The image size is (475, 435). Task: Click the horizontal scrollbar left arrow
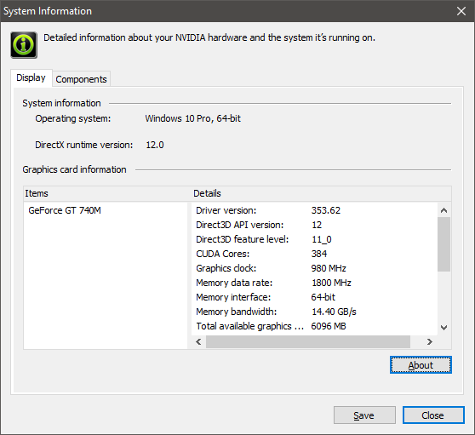coord(198,341)
